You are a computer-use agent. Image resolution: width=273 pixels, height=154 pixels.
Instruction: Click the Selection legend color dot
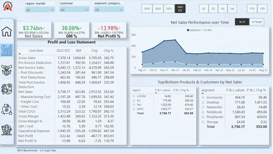[x=188, y=30]
